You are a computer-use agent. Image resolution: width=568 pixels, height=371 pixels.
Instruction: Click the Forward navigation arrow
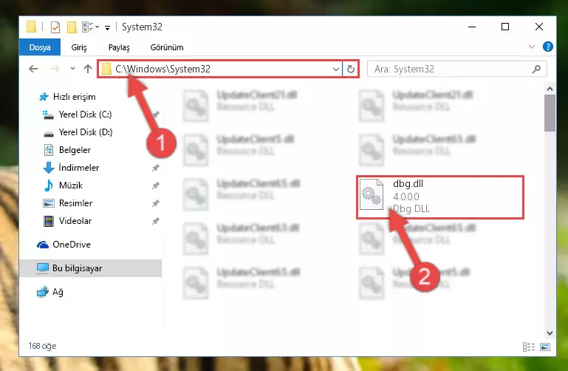[55, 69]
